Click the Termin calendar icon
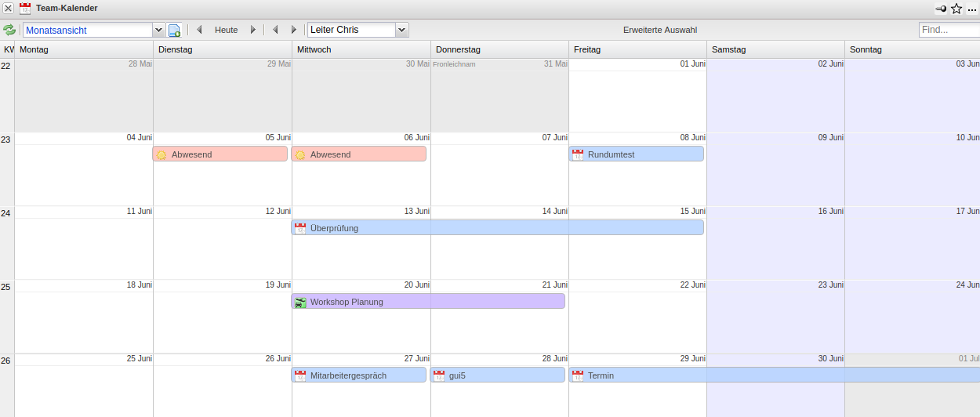This screenshot has height=417, width=980. 578,376
